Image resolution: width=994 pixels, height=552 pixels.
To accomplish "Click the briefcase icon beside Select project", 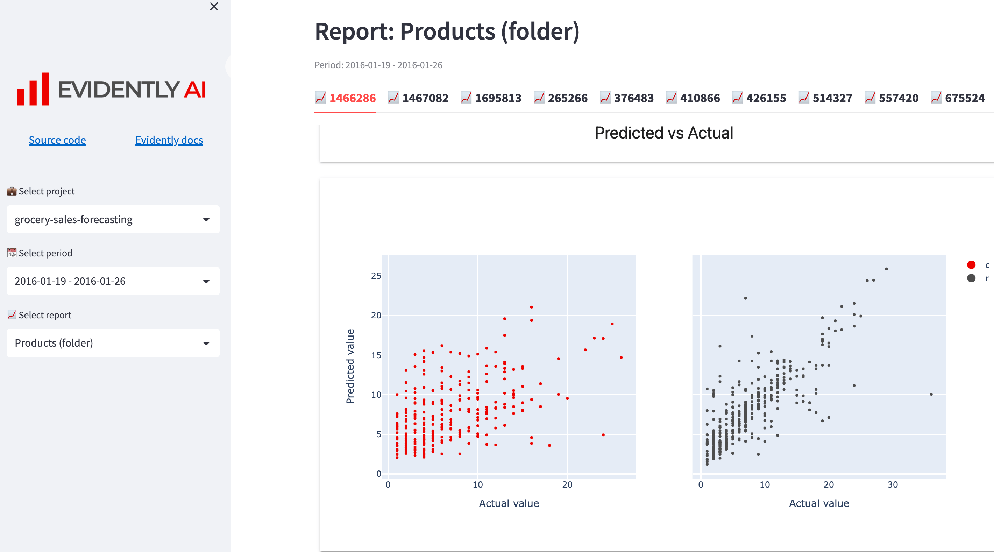I will click(11, 191).
